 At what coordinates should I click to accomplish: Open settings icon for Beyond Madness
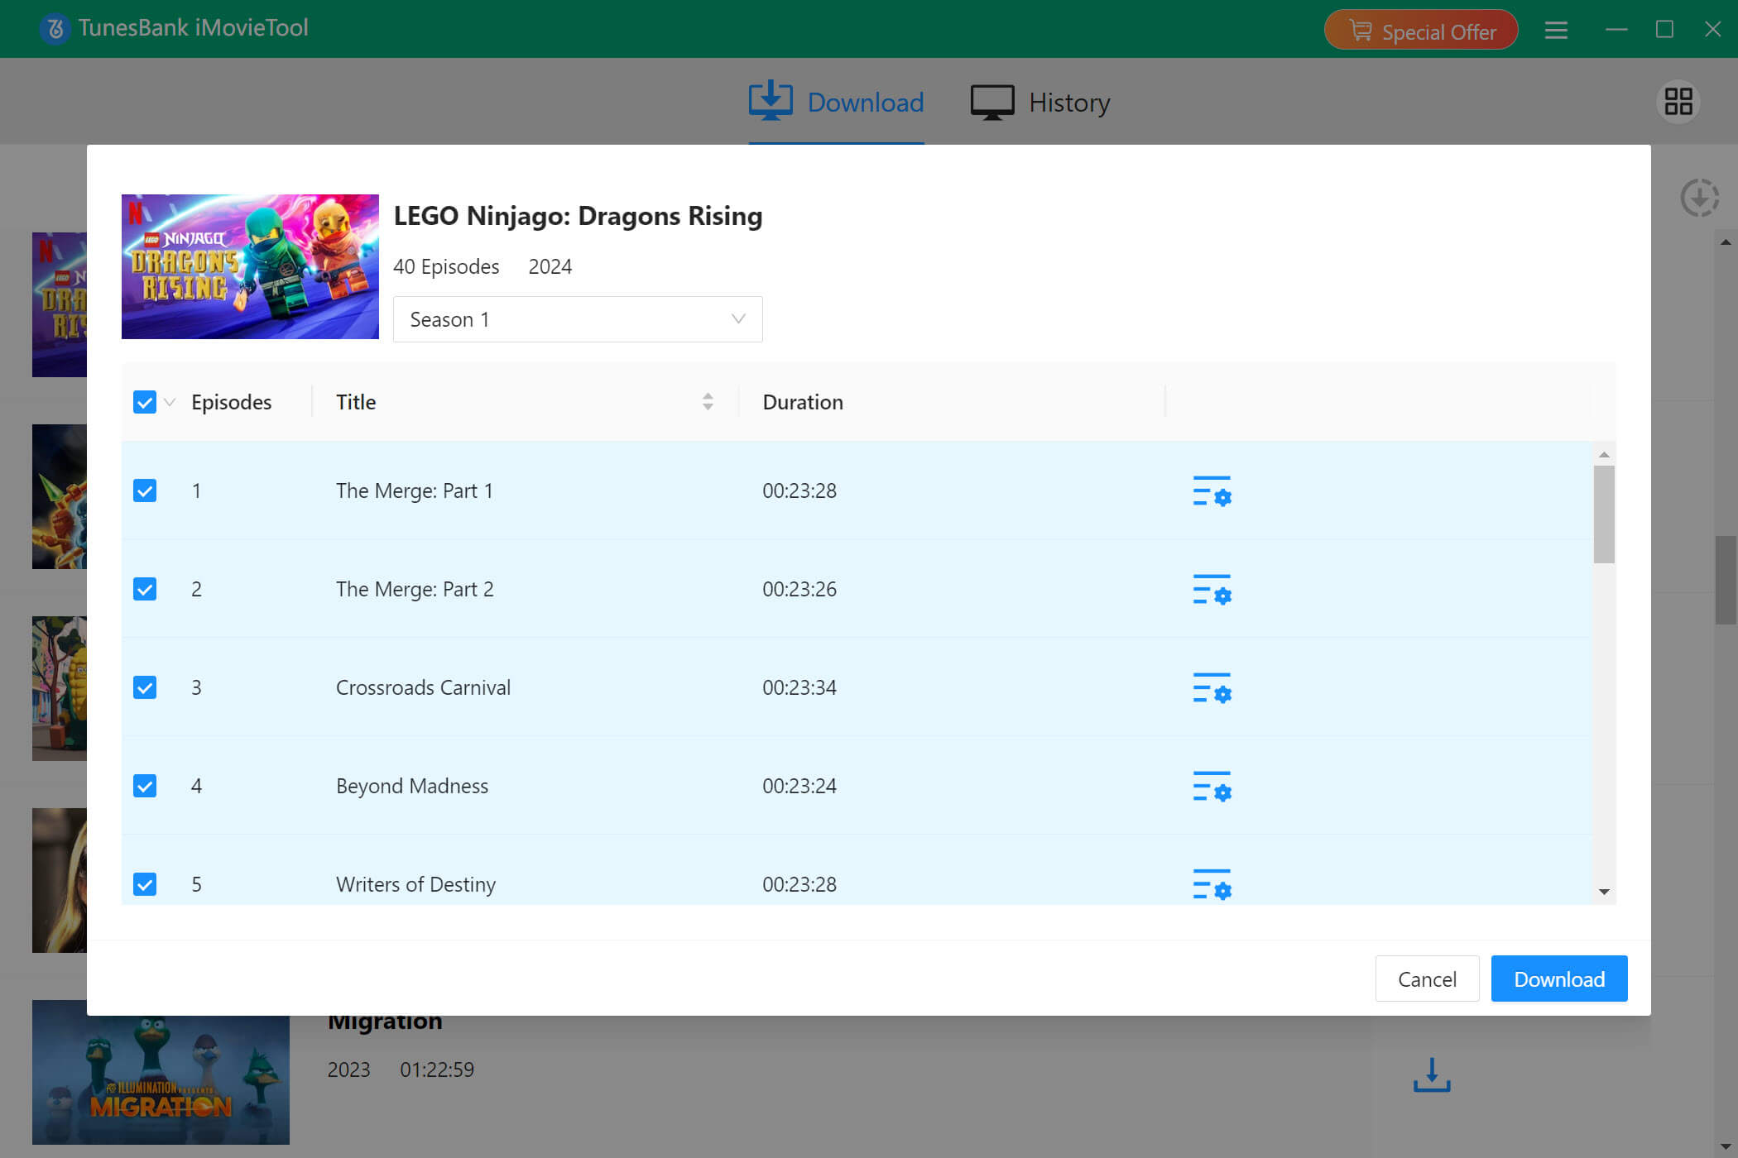1212,787
